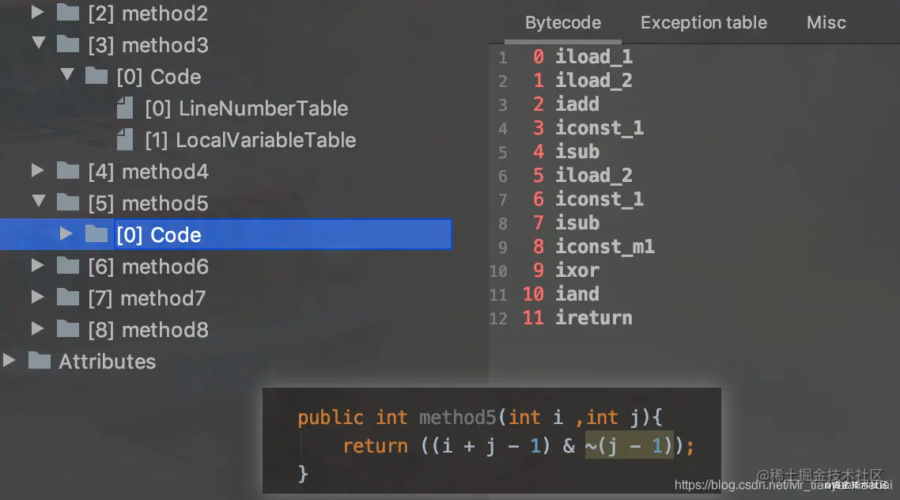Click the folder icon of method6
This screenshot has width=900, height=500.
tap(68, 265)
